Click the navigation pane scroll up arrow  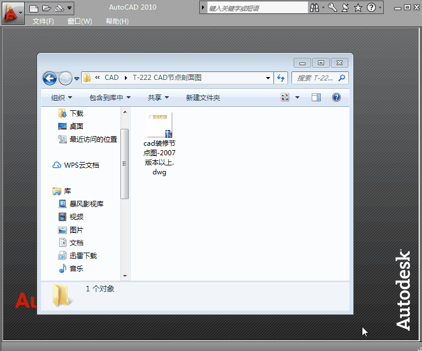click(125, 111)
